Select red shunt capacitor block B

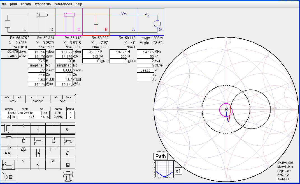tap(96, 22)
